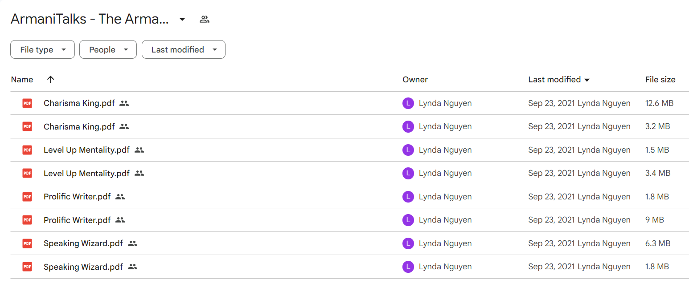Viewport: 689px width, 292px height.
Task: Click the shared icon next to the 1.5 MB Level Up Mentality.pdf
Action: click(139, 150)
